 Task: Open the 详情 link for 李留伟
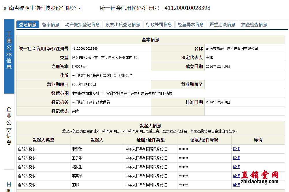[236, 149]
